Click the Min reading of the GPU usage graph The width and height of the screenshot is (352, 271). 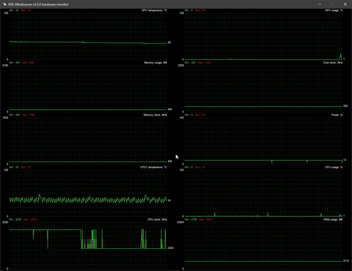[189, 10]
